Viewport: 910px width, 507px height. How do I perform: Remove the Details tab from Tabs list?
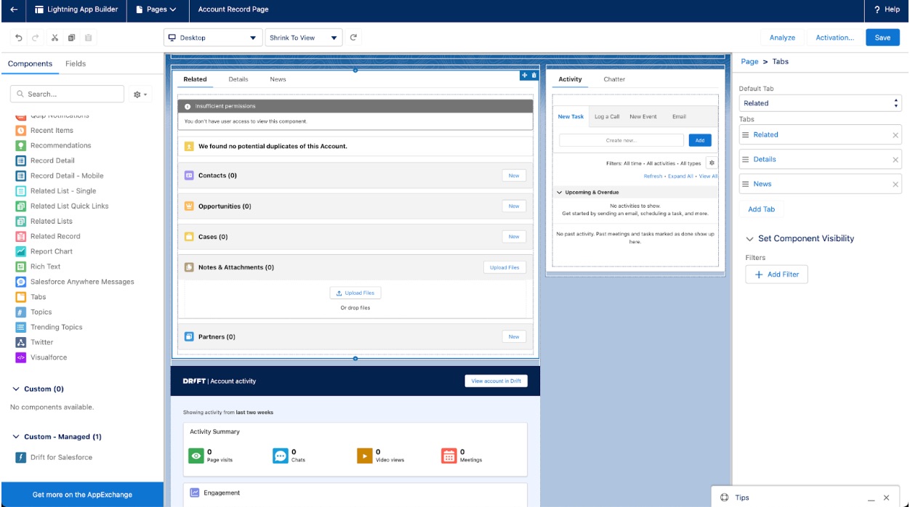tap(895, 160)
